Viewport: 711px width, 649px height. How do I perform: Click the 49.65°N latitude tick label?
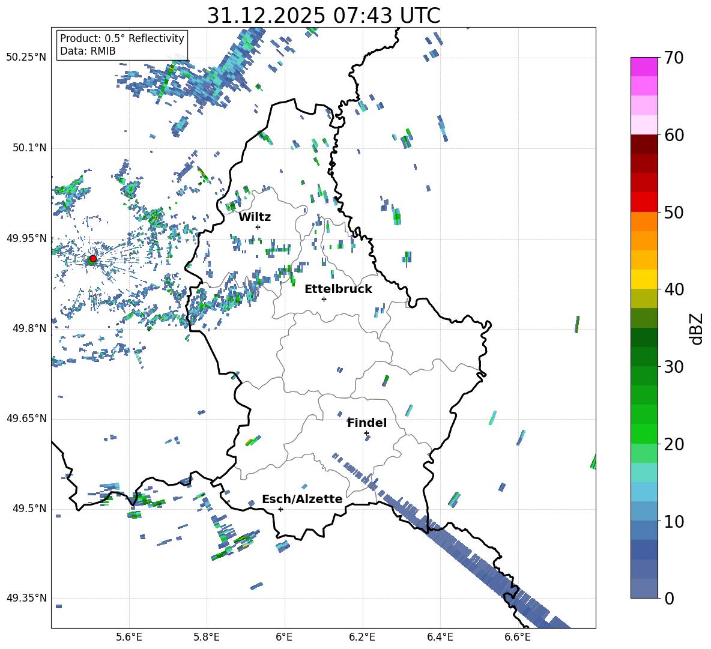tap(26, 418)
